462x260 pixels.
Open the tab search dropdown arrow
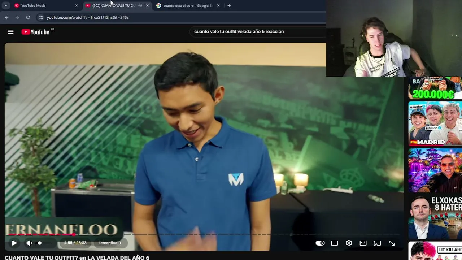pos(6,6)
